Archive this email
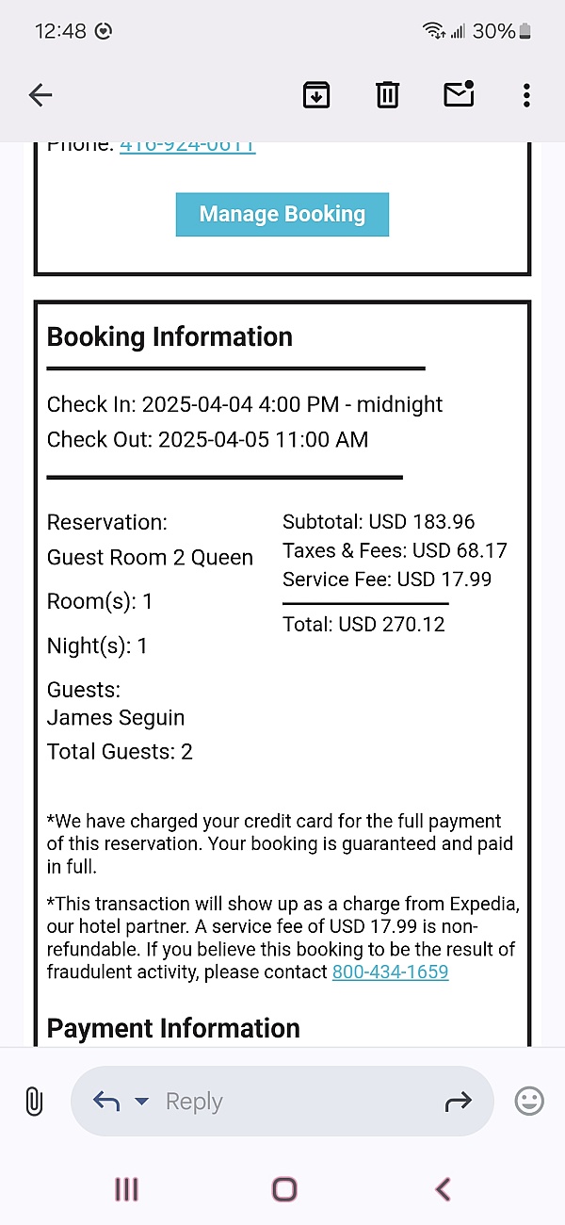The height and width of the screenshot is (1225, 565). tap(316, 94)
